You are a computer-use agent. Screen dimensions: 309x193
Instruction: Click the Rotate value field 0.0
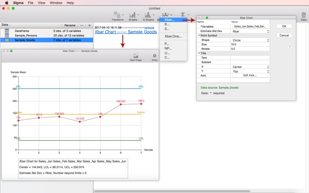tap(250, 49)
